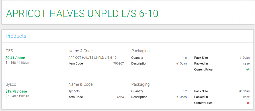The image size is (255, 111).
Task: Click the page title APRICOT HALVES UNPLD L/S 6-10
Action: (82, 13)
